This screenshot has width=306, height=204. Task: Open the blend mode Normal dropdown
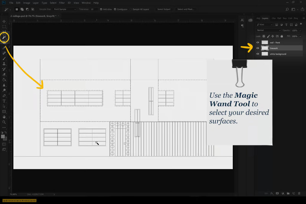[x=268, y=30]
